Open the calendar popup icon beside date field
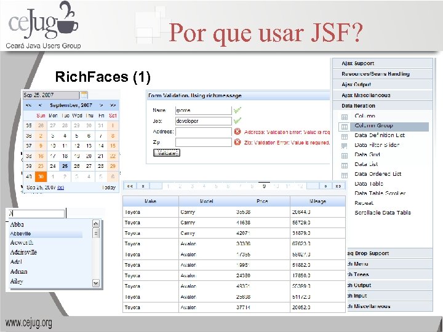 84,95
